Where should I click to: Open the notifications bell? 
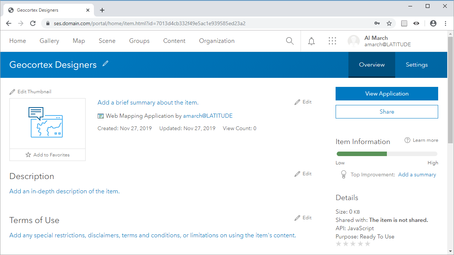click(311, 41)
